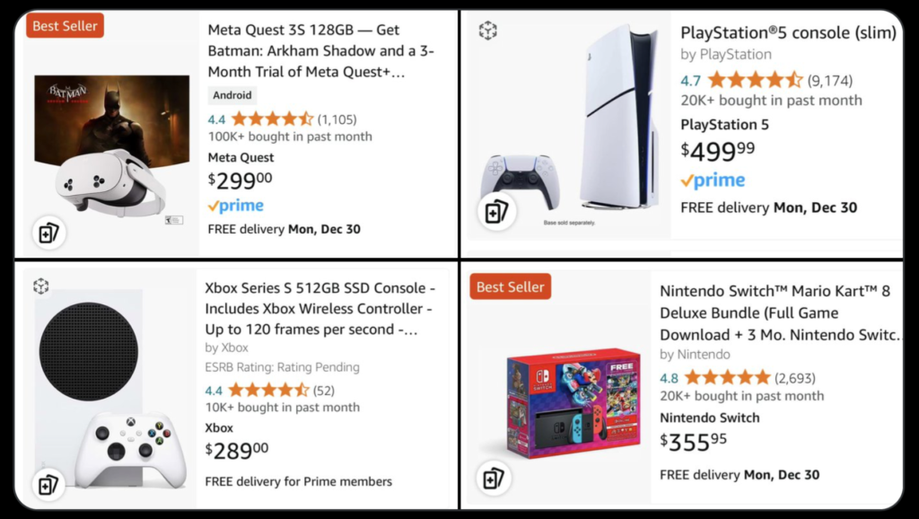The width and height of the screenshot is (919, 519).
Task: Open the PlayStation 5 console (slim) title
Action: (788, 33)
